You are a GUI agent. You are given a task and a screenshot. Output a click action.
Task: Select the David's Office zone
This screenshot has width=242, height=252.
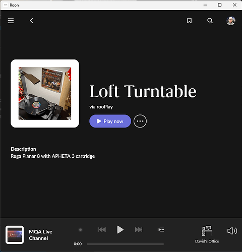pyautogui.click(x=207, y=234)
